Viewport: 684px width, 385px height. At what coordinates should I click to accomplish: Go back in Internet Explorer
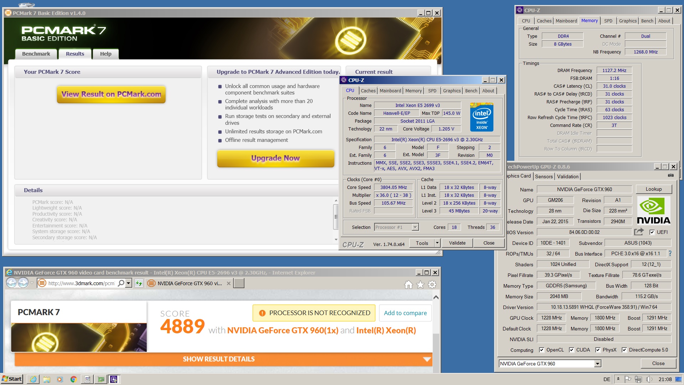pyautogui.click(x=12, y=283)
